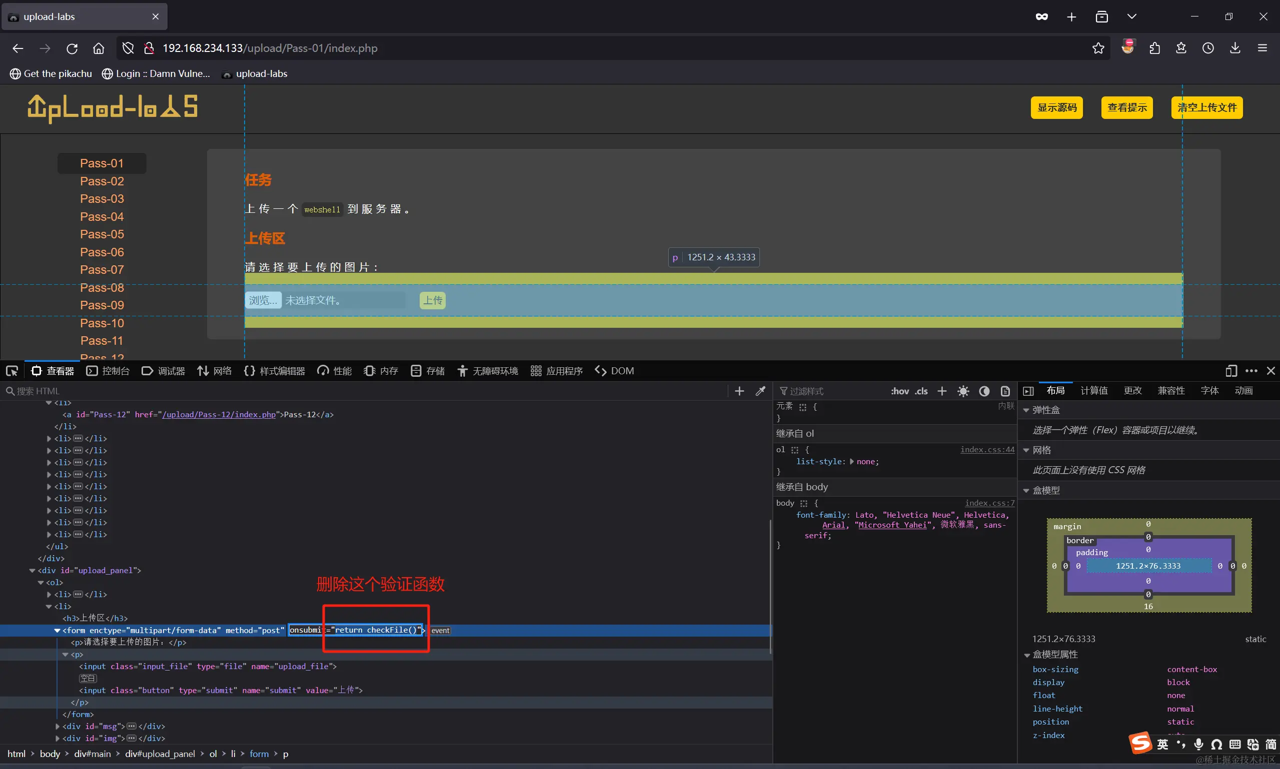The height and width of the screenshot is (769, 1280).
Task: Select the form breadcrumb item
Action: pyautogui.click(x=259, y=754)
